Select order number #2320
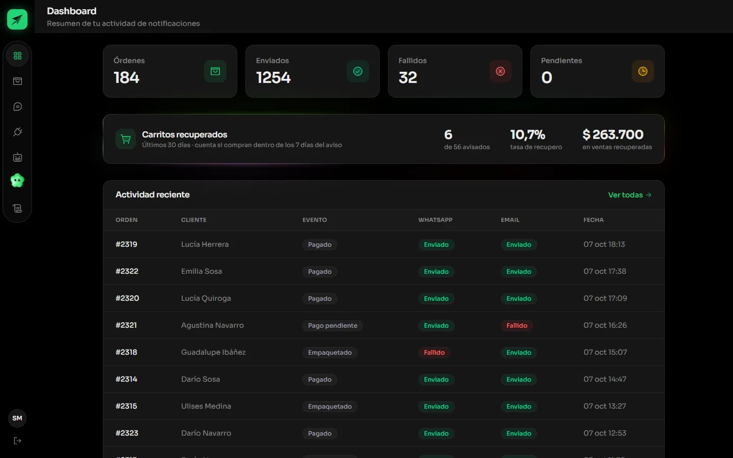 (127, 298)
